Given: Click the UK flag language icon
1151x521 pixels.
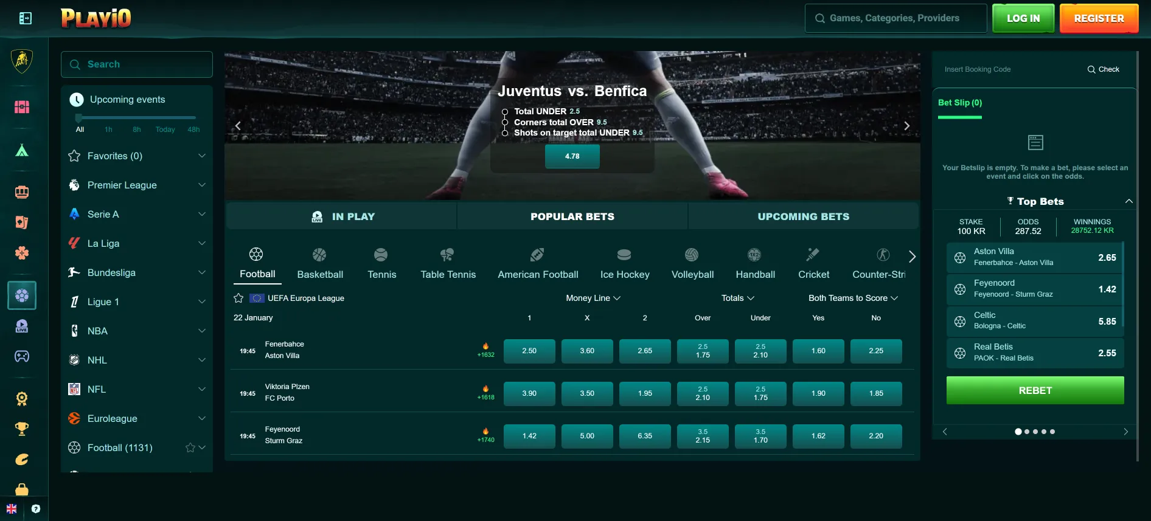Looking at the screenshot, I should pyautogui.click(x=12, y=509).
